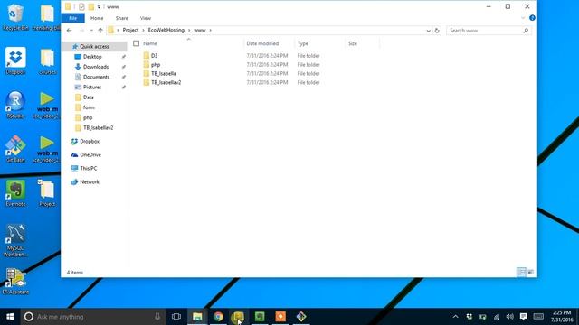This screenshot has height=325, width=579.
Task: Expand the chevron after EcoWebHosting in path
Action: click(x=189, y=30)
